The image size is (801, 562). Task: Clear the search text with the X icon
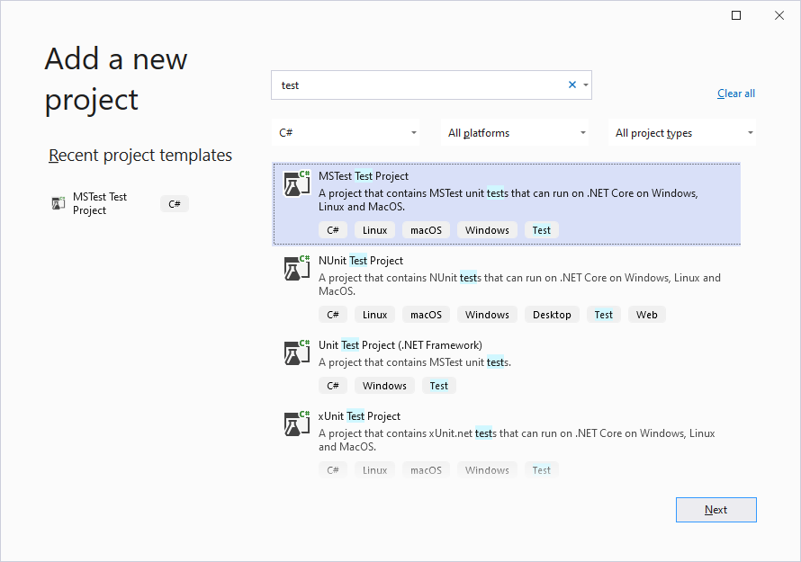pos(571,84)
